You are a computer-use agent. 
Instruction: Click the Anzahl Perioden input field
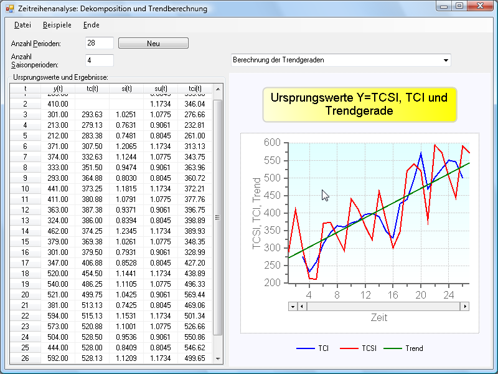[x=100, y=43]
